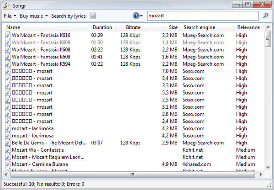This screenshot has width=274, height=190.
Task: Click the magnifier search icon
Action: (x=266, y=16)
